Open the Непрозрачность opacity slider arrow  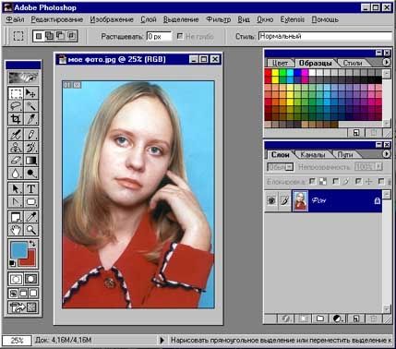(378, 166)
